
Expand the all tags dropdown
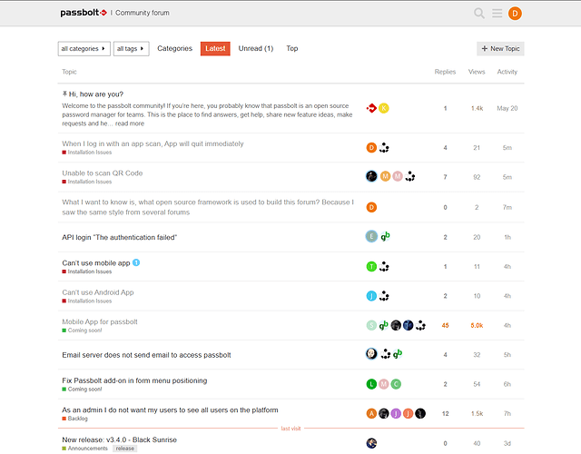tap(131, 48)
